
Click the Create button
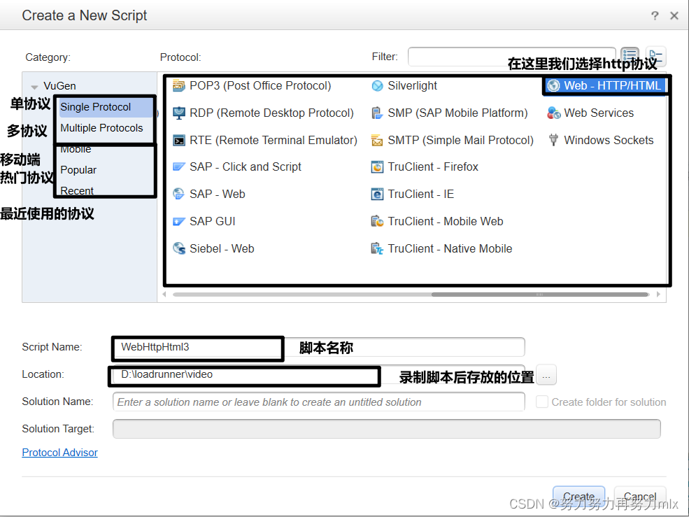tap(578, 496)
